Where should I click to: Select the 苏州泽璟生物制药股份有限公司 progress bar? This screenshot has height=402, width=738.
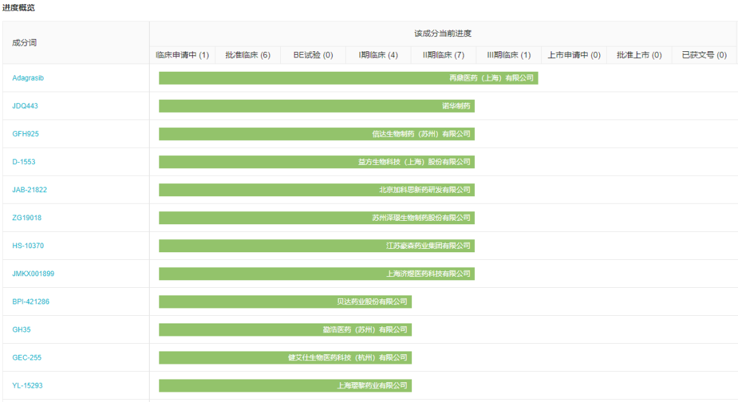[317, 217]
